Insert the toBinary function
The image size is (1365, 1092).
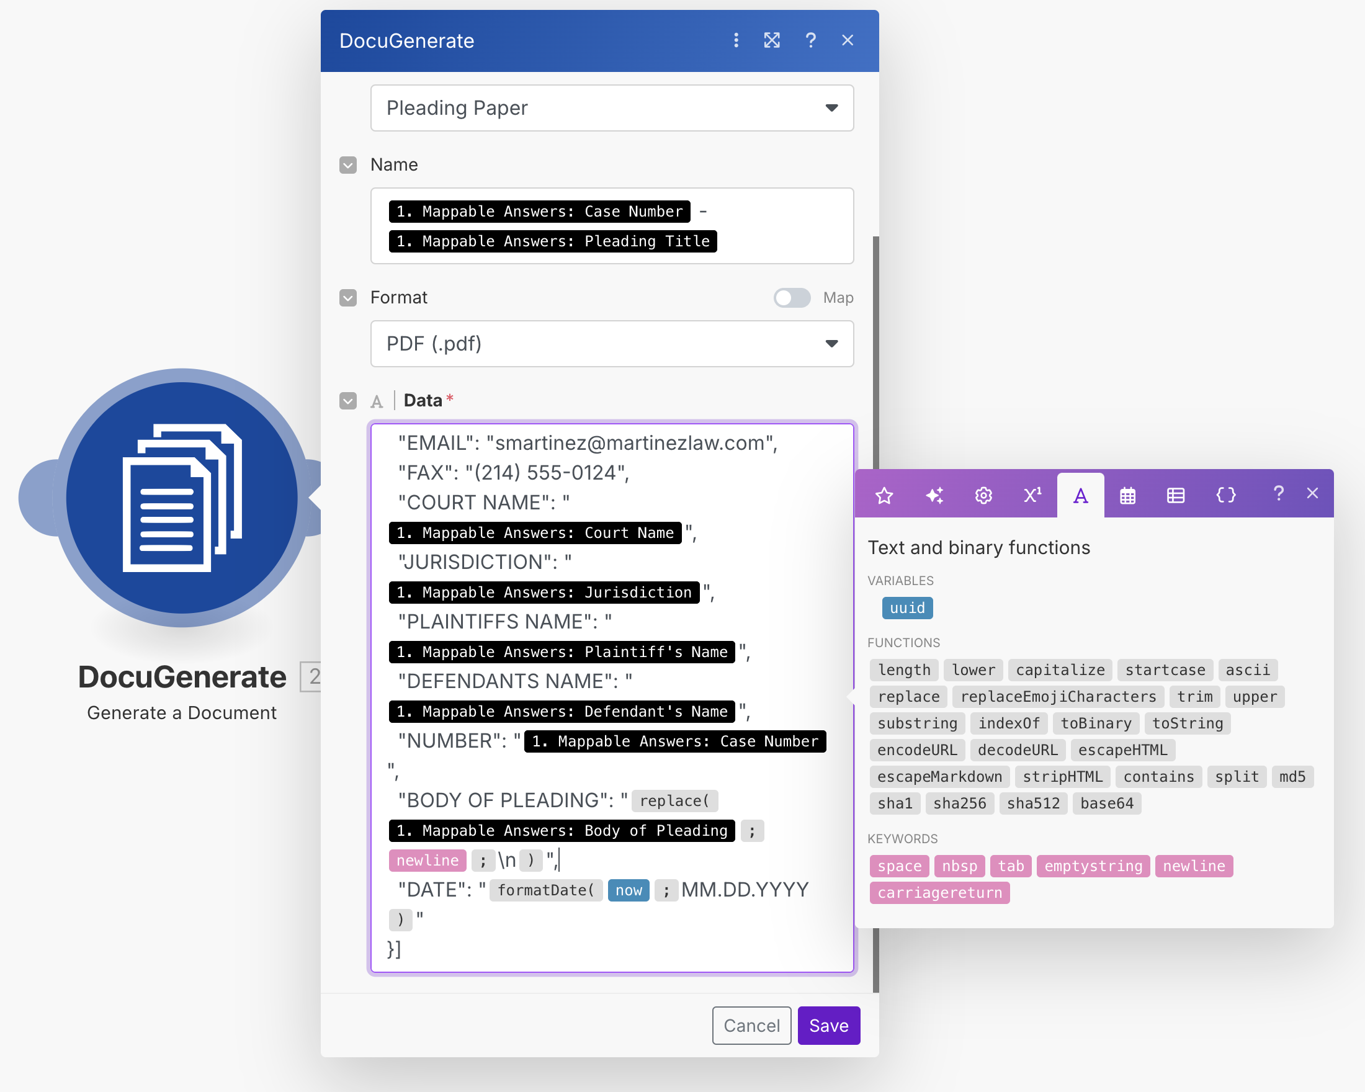pos(1096,723)
